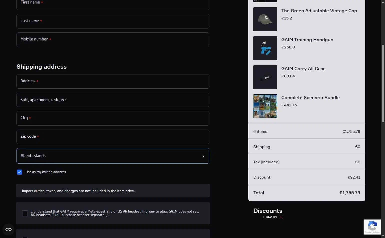Open the GAIM Training Handgun thumbnail
The image size is (385, 238).
[x=265, y=48]
